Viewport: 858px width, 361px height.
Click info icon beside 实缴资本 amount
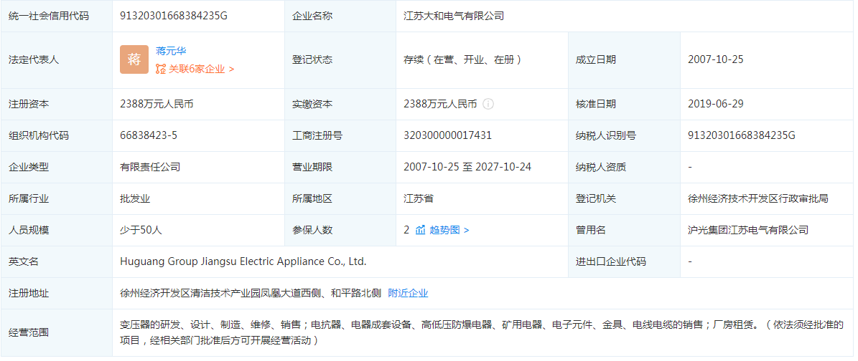click(488, 104)
